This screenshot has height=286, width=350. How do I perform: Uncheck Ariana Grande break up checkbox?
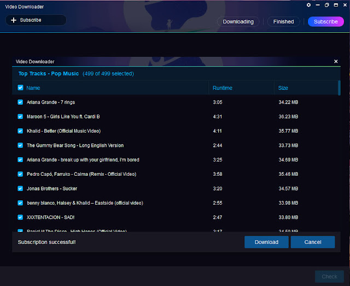(x=20, y=160)
